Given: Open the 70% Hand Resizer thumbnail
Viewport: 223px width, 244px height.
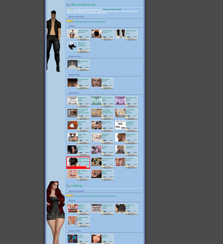Looking at the screenshot, I should click(x=120, y=125).
